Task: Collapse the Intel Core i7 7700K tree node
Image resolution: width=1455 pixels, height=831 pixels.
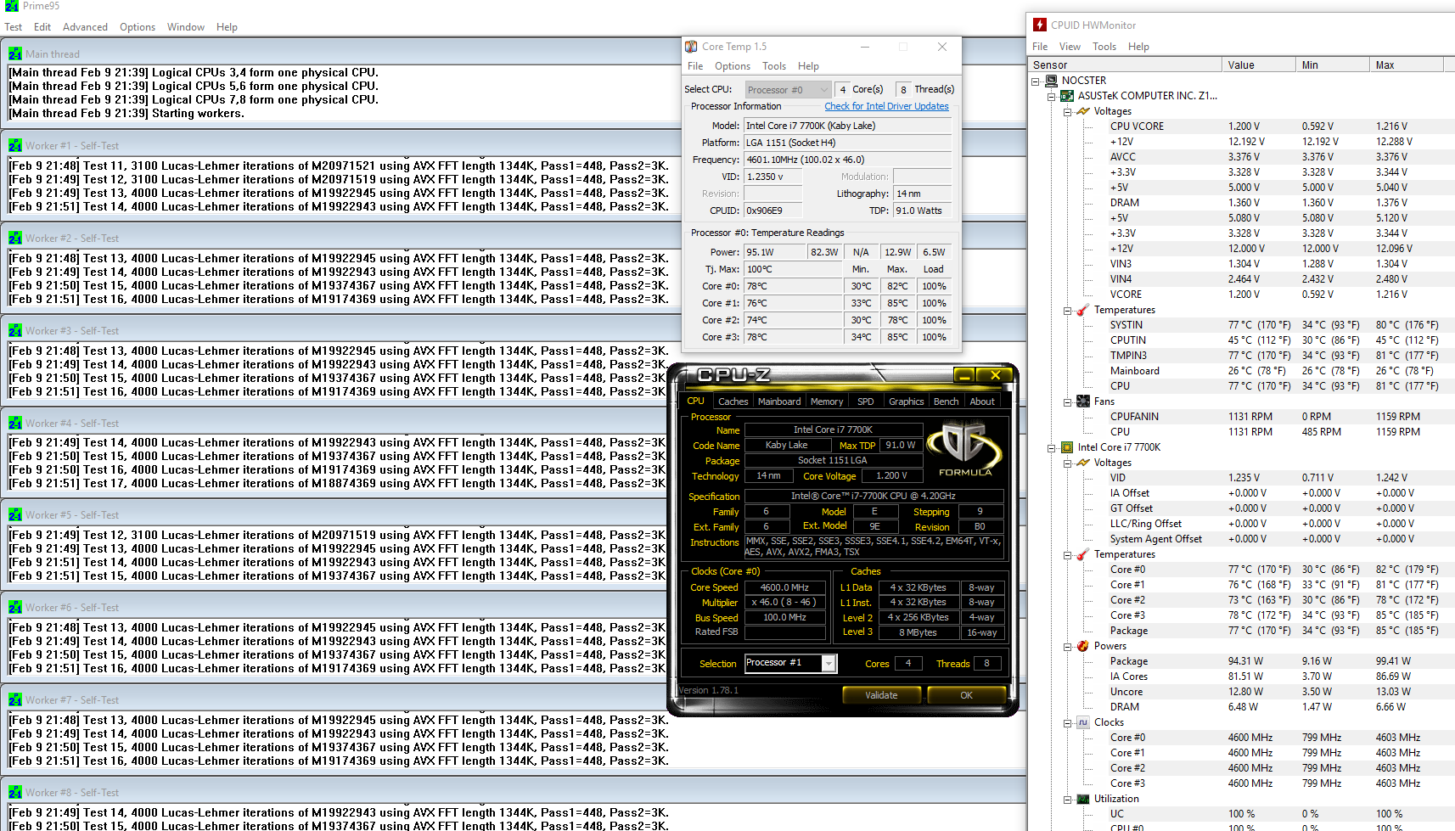Action: tap(1052, 448)
